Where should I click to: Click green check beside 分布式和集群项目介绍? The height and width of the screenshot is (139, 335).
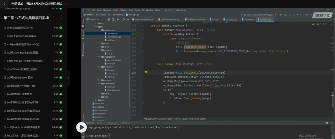pos(61,28)
